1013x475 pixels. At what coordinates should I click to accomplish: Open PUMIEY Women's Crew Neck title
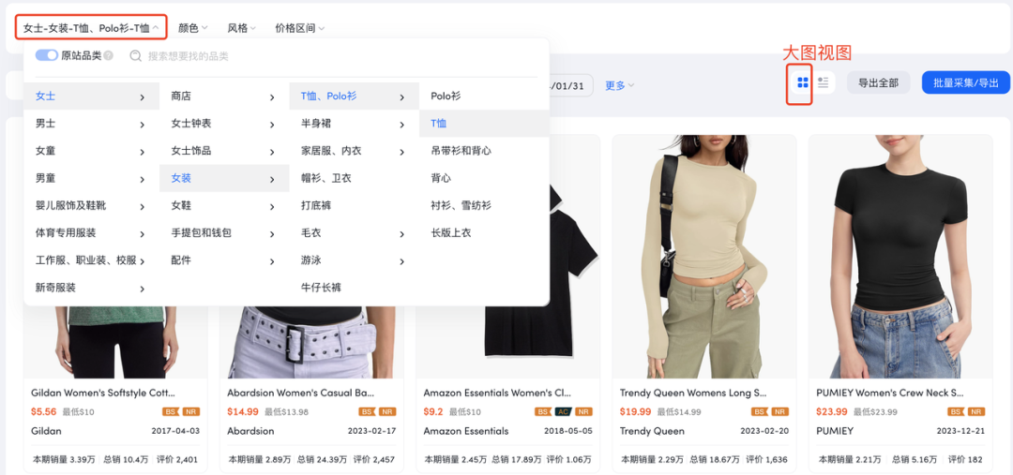tap(890, 393)
